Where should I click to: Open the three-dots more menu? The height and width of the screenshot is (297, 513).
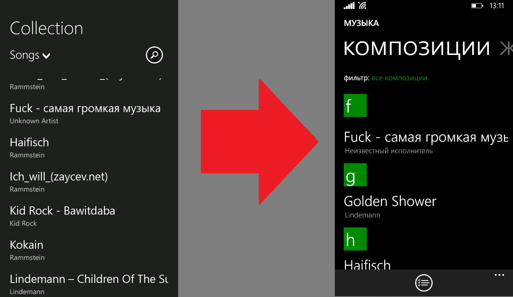coord(499,275)
